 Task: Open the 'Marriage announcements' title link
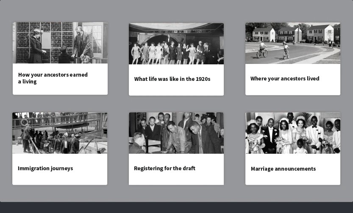click(x=283, y=169)
